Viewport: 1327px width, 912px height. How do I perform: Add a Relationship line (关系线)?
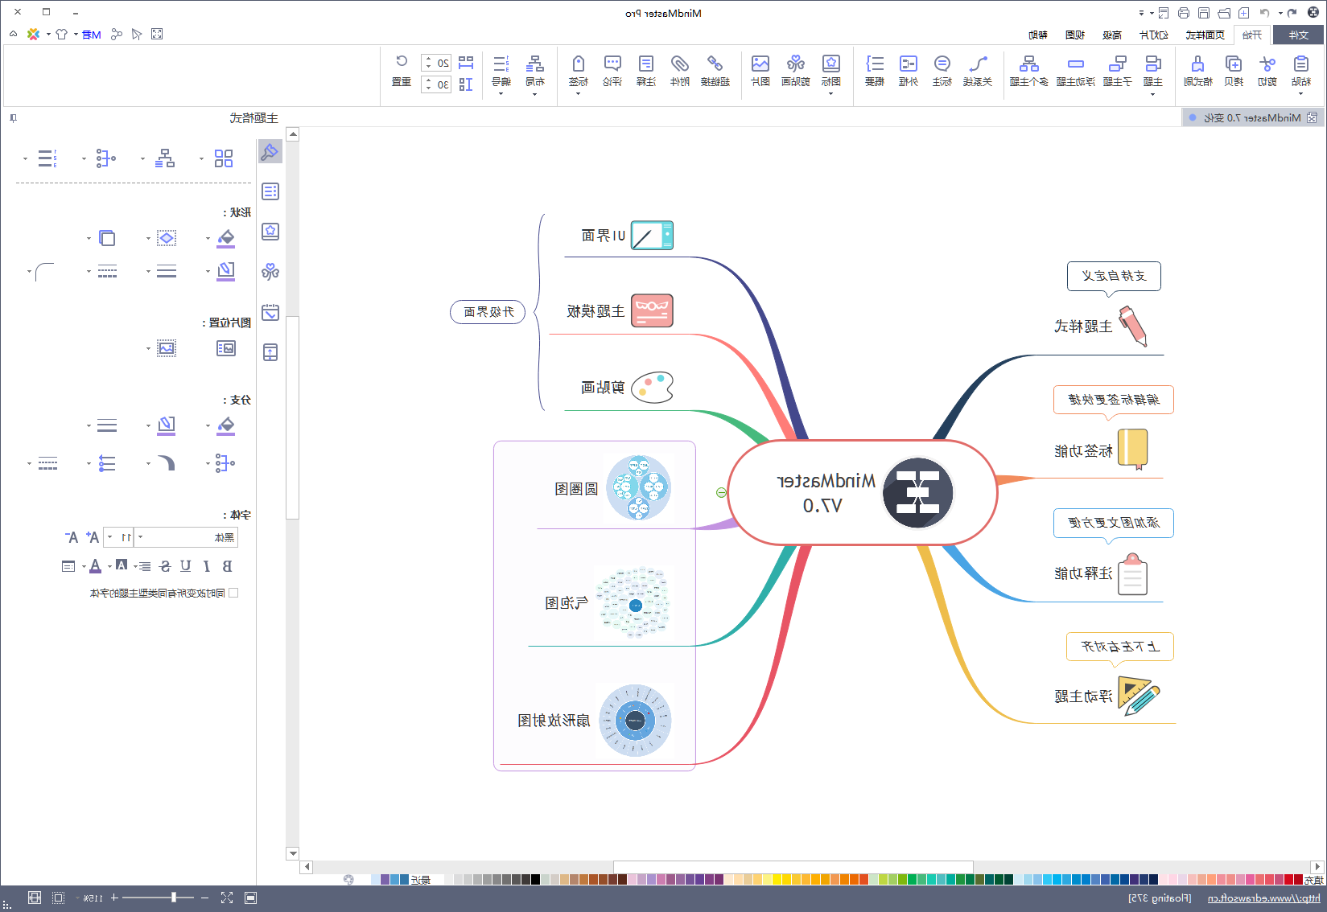click(x=977, y=71)
